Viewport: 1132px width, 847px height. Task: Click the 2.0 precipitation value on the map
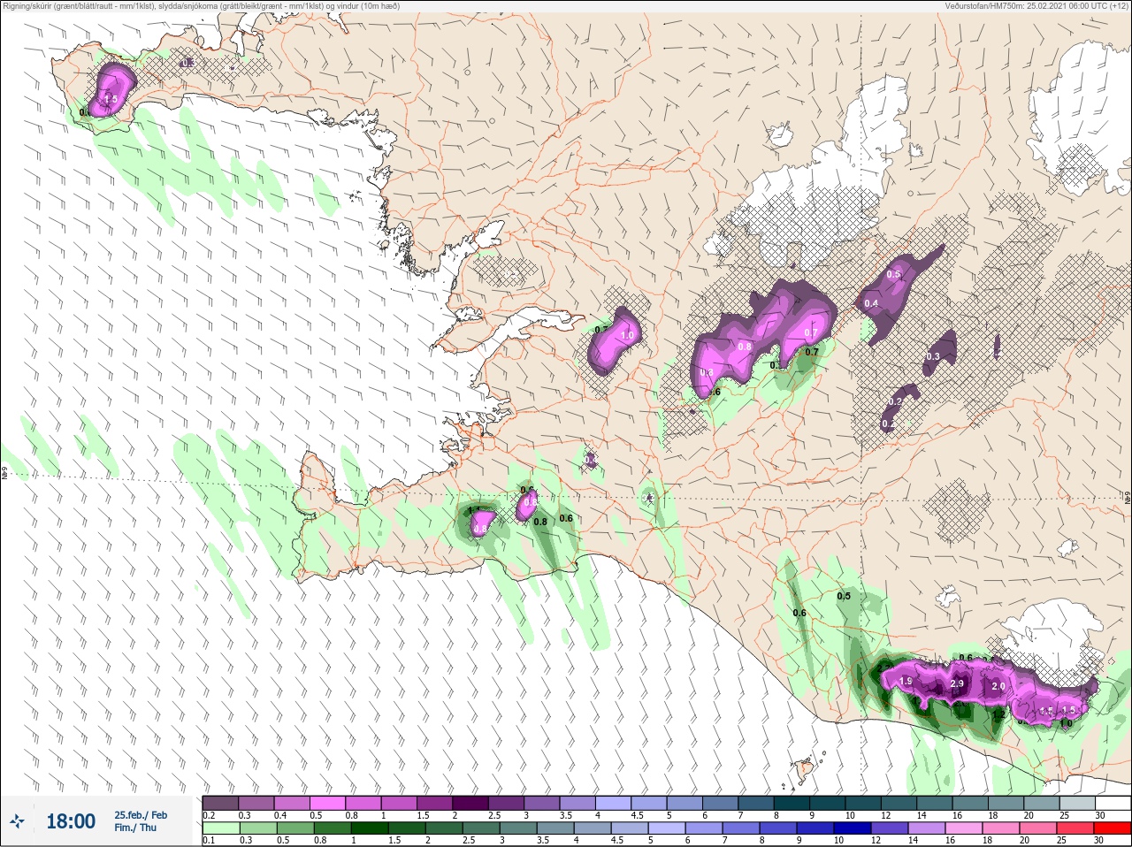998,686
